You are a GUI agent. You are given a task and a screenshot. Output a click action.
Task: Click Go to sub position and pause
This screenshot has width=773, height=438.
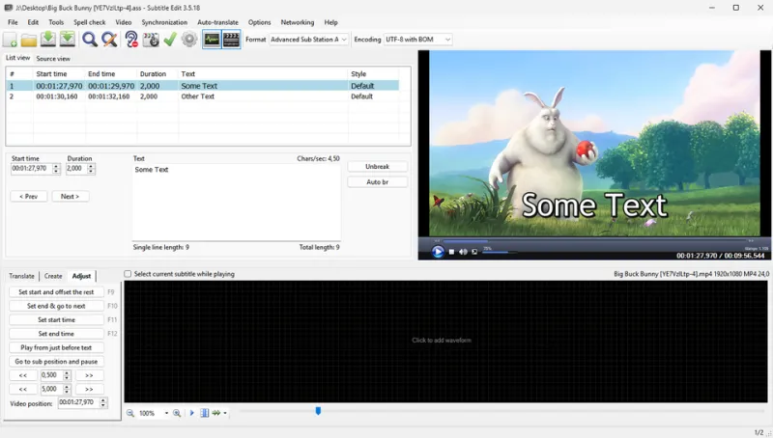[56, 361]
